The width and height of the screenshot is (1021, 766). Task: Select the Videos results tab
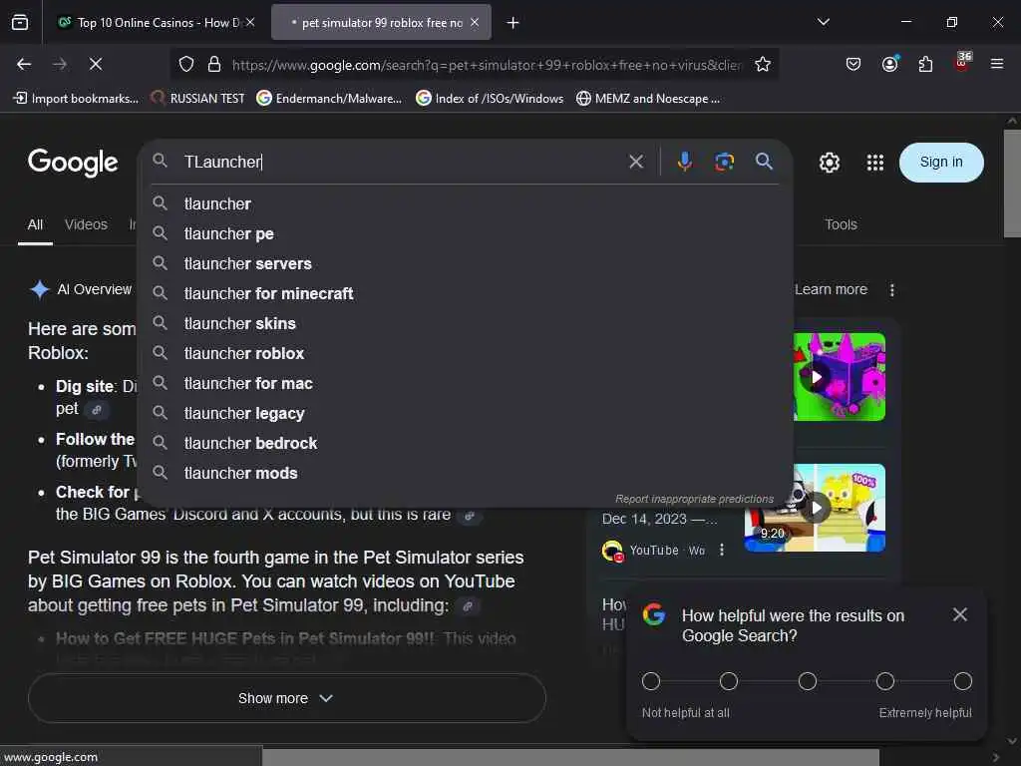(x=86, y=224)
